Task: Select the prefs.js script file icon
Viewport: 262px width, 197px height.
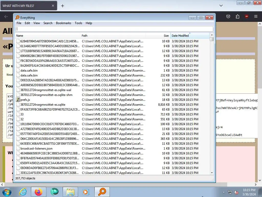Action: click(x=18, y=100)
